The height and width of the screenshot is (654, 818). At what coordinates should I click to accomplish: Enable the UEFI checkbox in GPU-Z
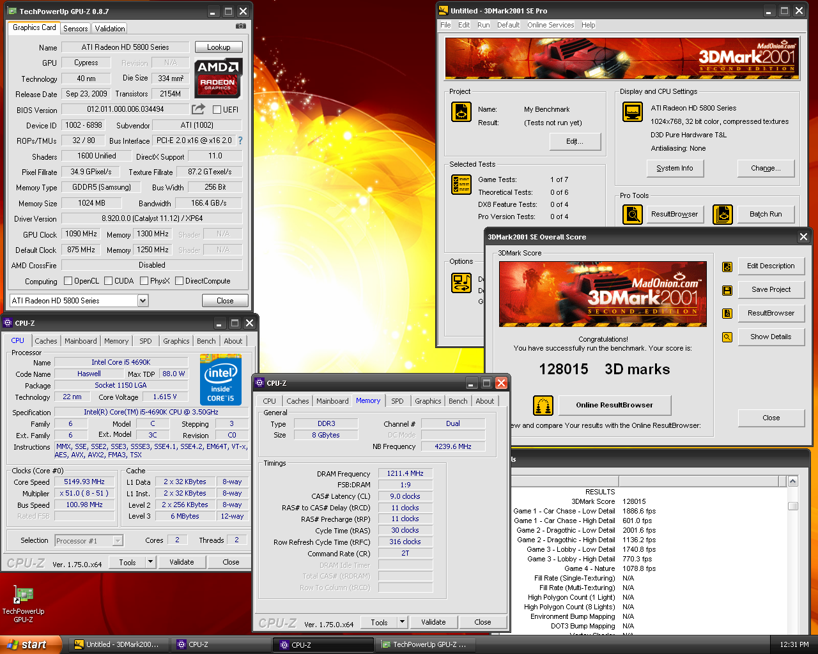[217, 110]
